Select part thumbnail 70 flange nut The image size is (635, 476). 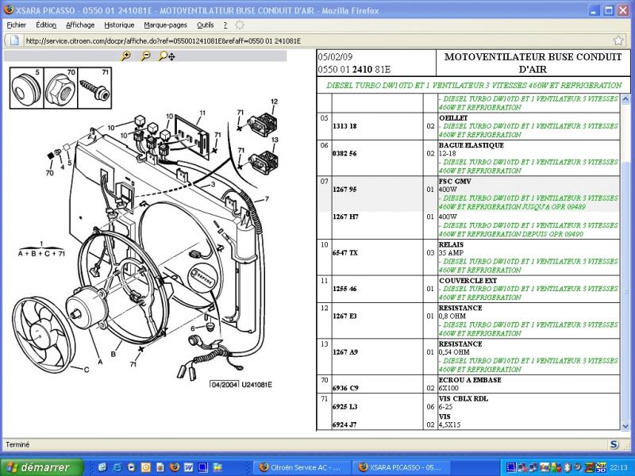click(60, 88)
